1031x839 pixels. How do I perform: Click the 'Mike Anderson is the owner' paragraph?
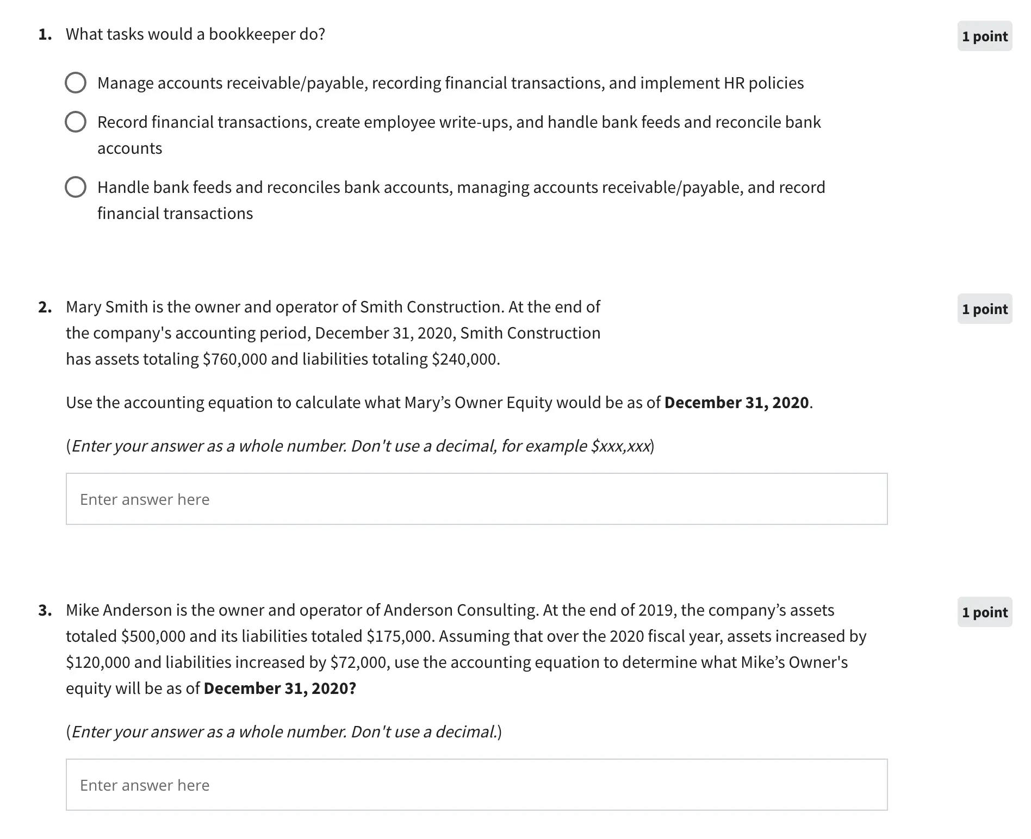[465, 649]
